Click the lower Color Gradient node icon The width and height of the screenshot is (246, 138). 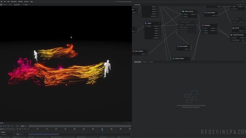pyautogui.click(x=178, y=46)
